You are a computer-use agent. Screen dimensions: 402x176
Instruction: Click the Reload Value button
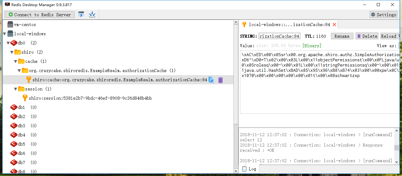pyautogui.click(x=390, y=36)
